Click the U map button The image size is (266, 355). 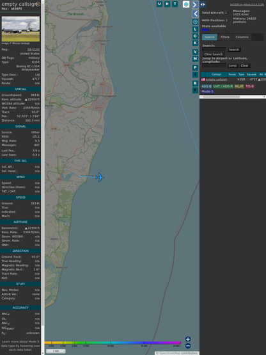tap(159, 4)
